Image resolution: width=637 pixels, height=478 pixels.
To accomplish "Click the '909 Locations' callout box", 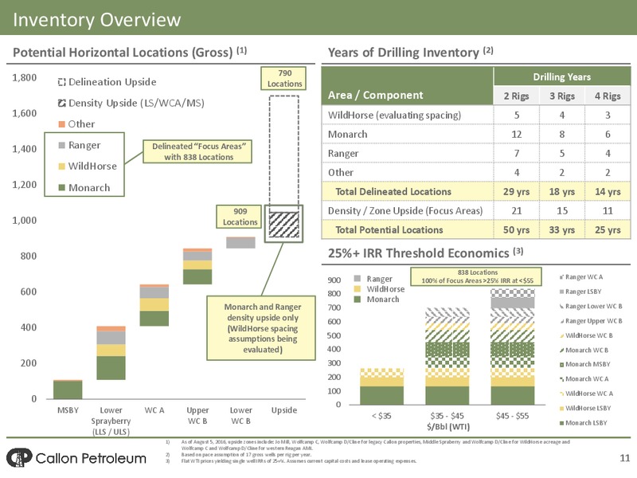I will [240, 217].
